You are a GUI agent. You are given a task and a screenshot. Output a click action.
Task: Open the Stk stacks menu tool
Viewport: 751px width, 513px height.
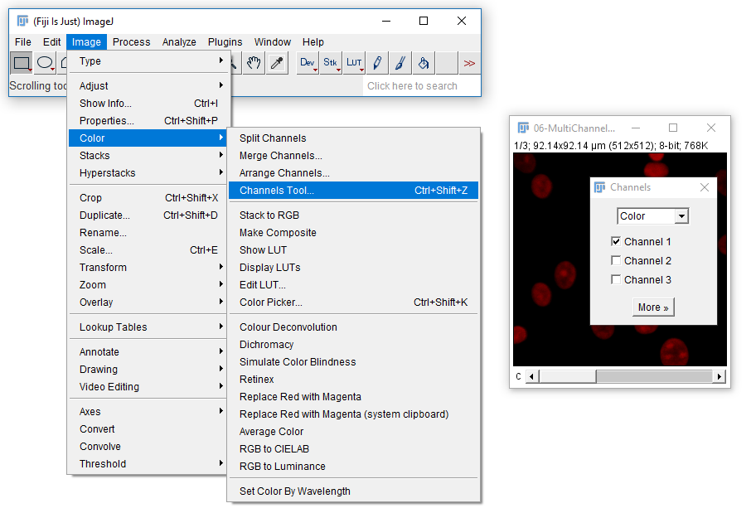[331, 63]
